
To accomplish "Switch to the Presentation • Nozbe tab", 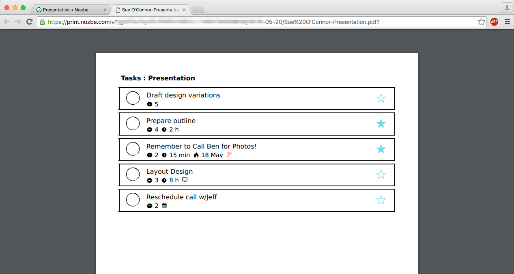I will coord(66,10).
